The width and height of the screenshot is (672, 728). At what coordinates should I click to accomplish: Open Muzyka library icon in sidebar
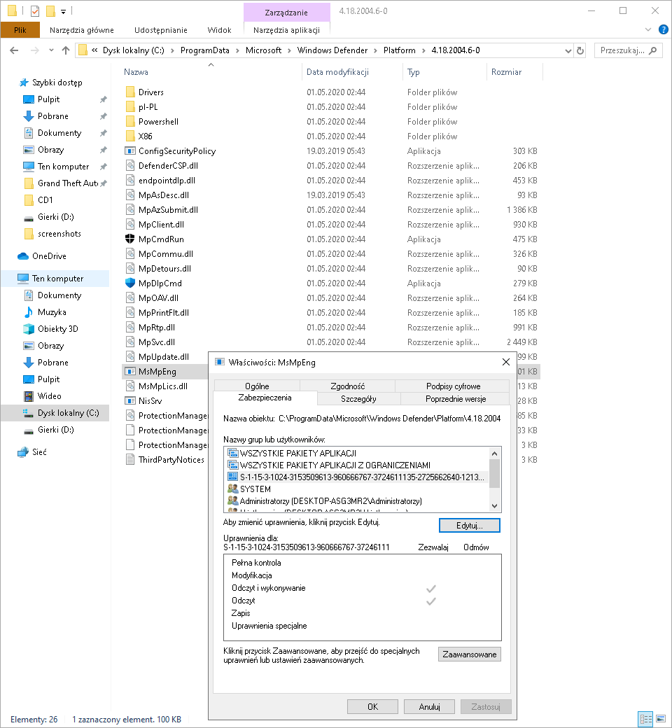(x=29, y=312)
